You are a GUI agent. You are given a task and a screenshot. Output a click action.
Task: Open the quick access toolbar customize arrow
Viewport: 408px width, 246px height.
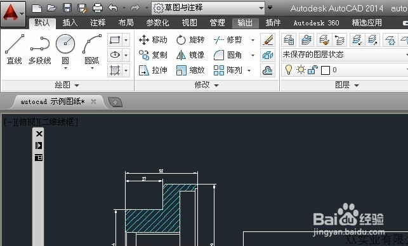click(270, 8)
